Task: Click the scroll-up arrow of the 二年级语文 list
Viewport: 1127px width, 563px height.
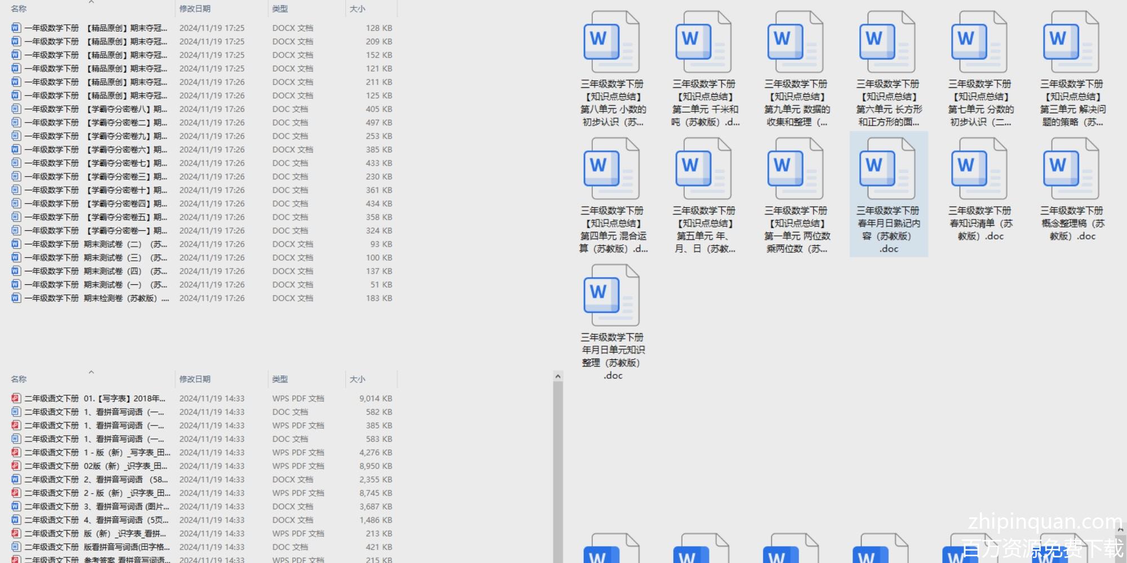Action: [x=558, y=376]
